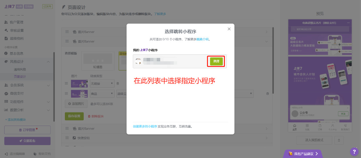
Task: Click the 审核设置 gavel icon
Action: (x=6, y=30)
